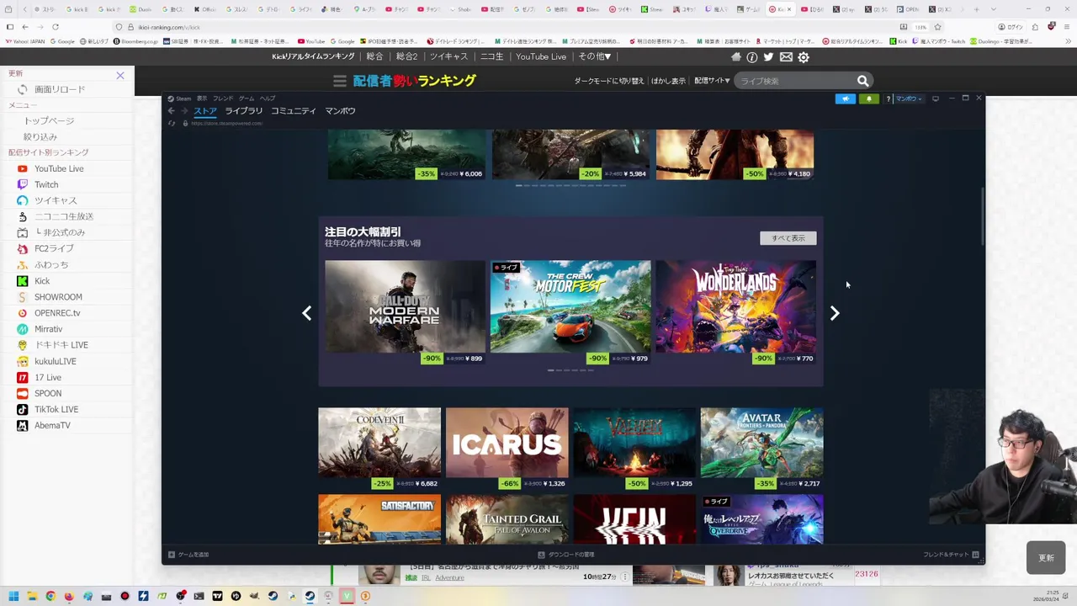Click the blue Steam announcements megaphone button
1077x606 pixels.
tap(845, 98)
